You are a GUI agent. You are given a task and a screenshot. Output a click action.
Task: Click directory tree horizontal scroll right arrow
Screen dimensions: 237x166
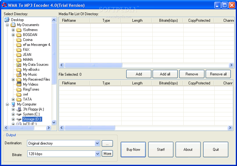[x=48, y=128]
